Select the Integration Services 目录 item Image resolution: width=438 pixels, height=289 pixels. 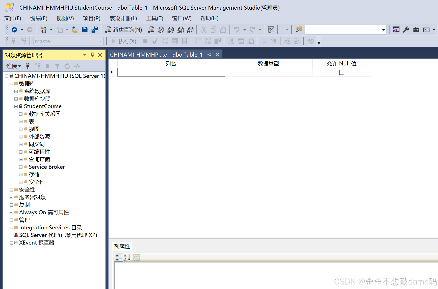point(50,228)
